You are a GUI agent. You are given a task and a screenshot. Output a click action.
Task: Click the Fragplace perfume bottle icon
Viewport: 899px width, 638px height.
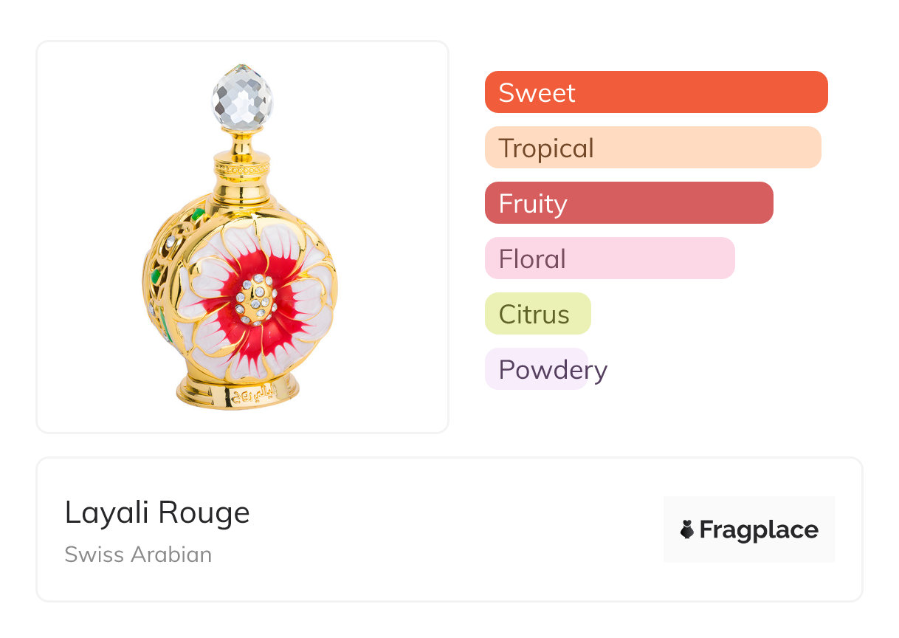pyautogui.click(x=687, y=529)
